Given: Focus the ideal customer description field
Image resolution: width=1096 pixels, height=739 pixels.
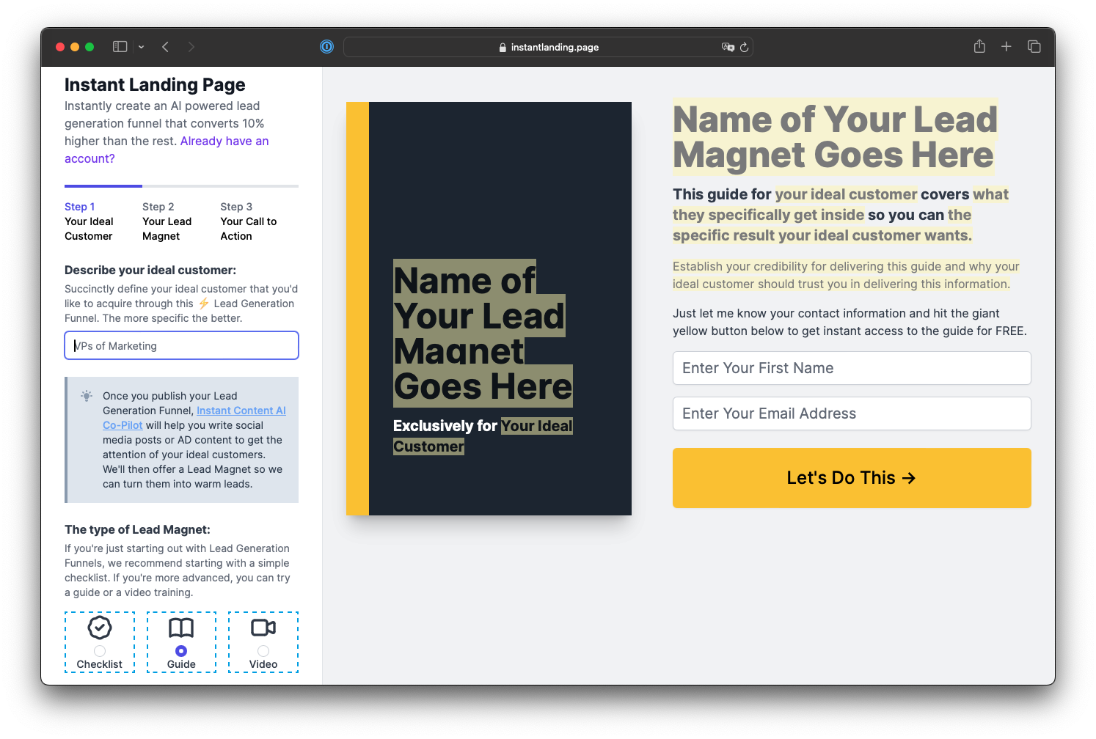Looking at the screenshot, I should pyautogui.click(x=181, y=345).
